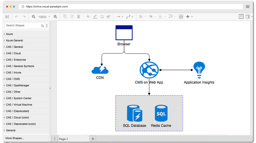Redo the last undone action
This screenshot has width=256, height=143.
coord(24,17)
